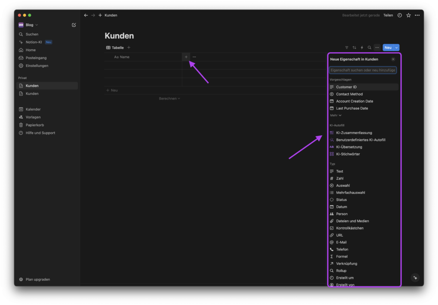Screen dimensions: 438x305
Task: Click Plan upgraden at sidebar bottom
Action: 34,279
